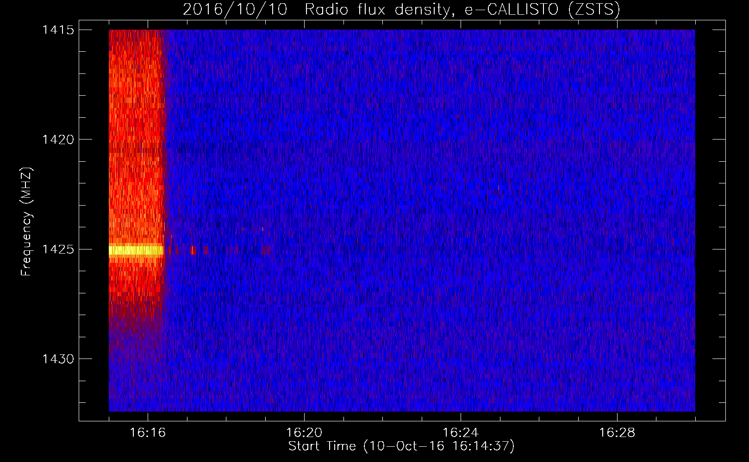Click the plot title '2016/10/10 Radio flux density, e-CALLISTO (ZSTS)'
Screen dimensions: 749x462
click(401, 9)
